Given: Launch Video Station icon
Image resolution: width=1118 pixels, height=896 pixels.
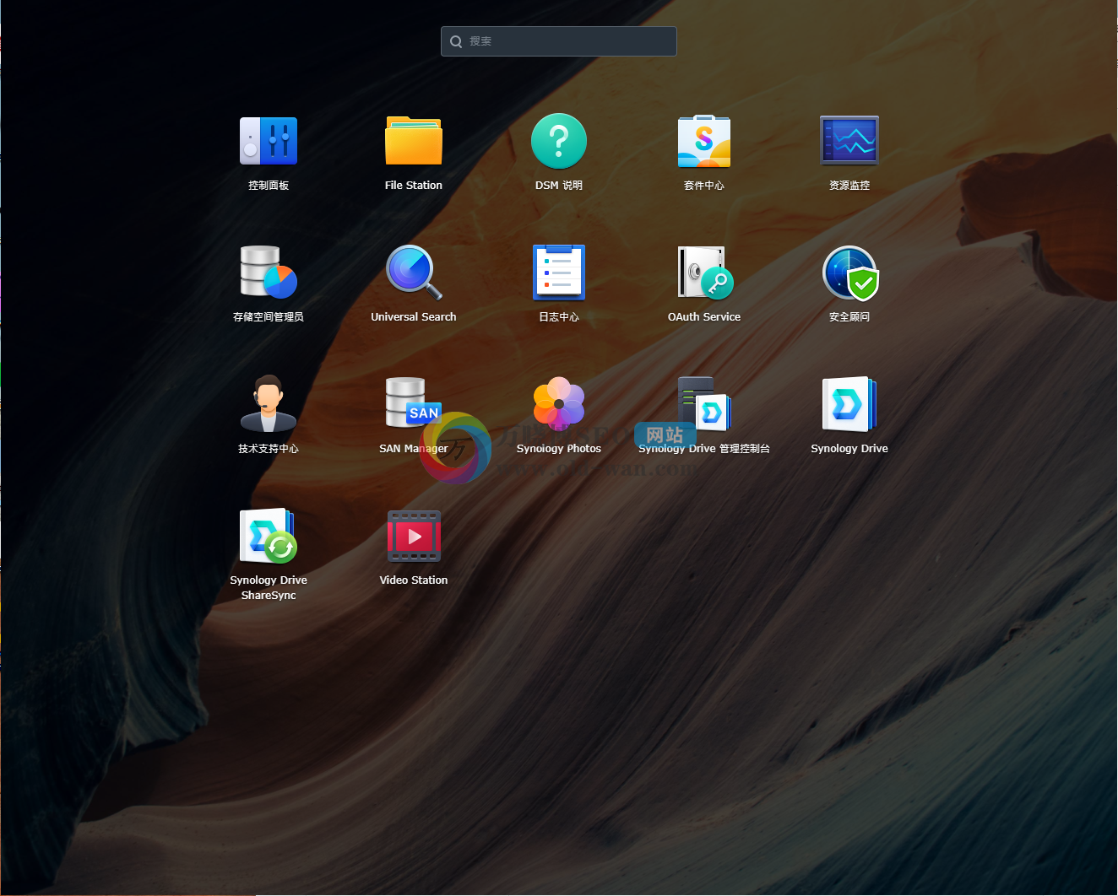Looking at the screenshot, I should click(x=414, y=536).
